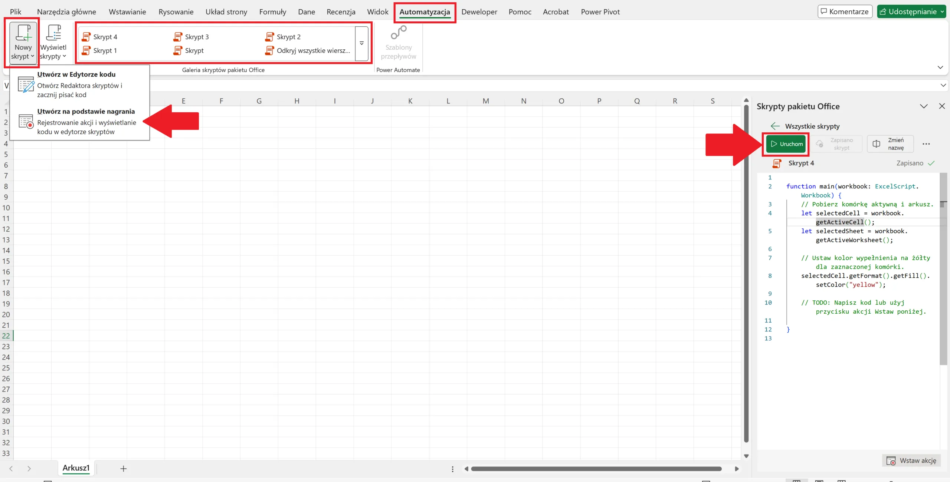The image size is (950, 482).
Task: Click the horizontal scrollbar thumb
Action: pyautogui.click(x=596, y=469)
